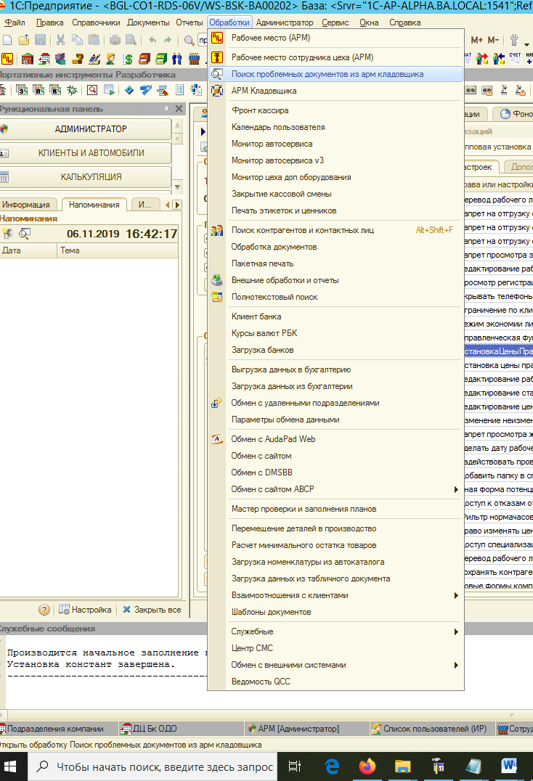The image size is (533, 781).
Task: Click the open folder icon in toolbar
Action: pos(24,40)
